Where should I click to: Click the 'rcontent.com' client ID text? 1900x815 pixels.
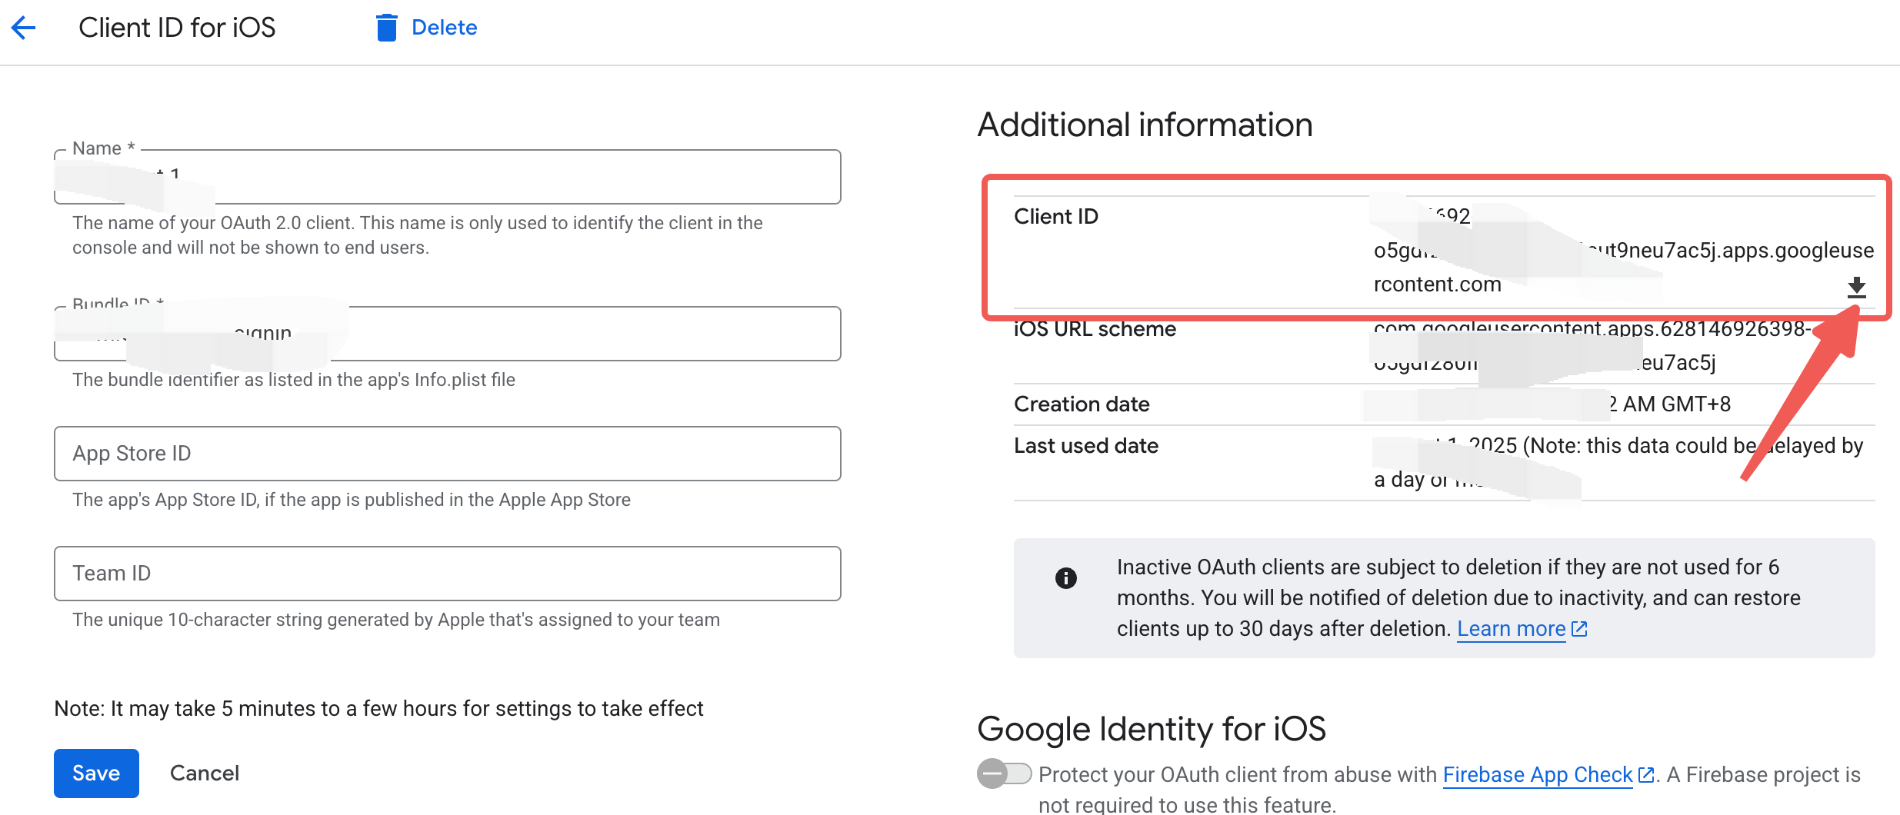pos(1437,284)
